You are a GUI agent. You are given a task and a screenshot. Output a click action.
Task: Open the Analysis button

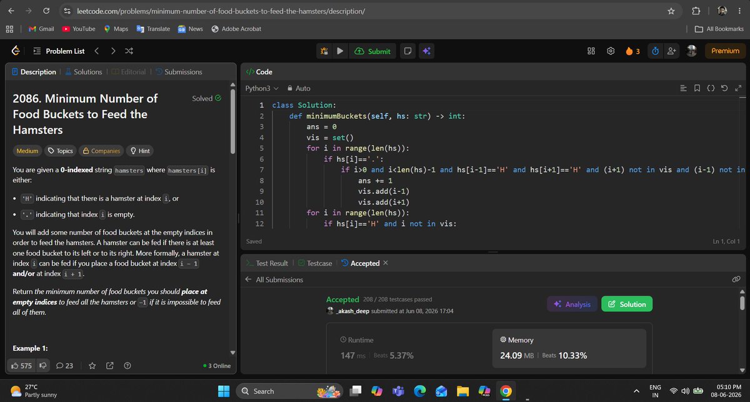pos(572,304)
